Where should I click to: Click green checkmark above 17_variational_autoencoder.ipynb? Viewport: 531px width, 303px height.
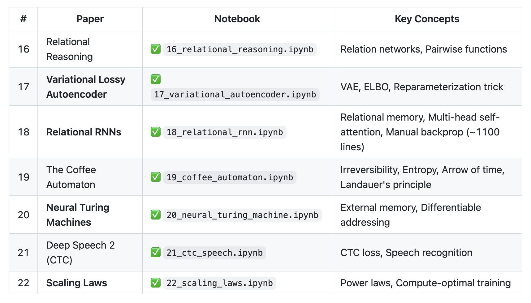click(156, 79)
